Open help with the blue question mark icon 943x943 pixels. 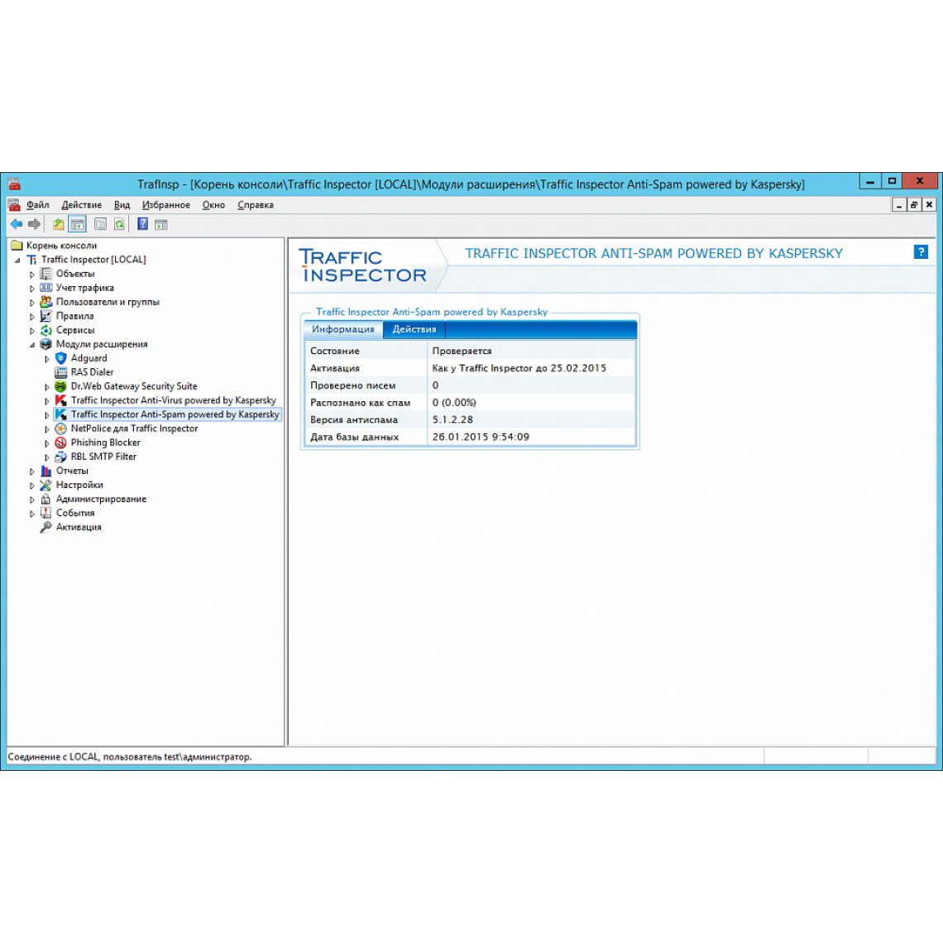(x=920, y=252)
